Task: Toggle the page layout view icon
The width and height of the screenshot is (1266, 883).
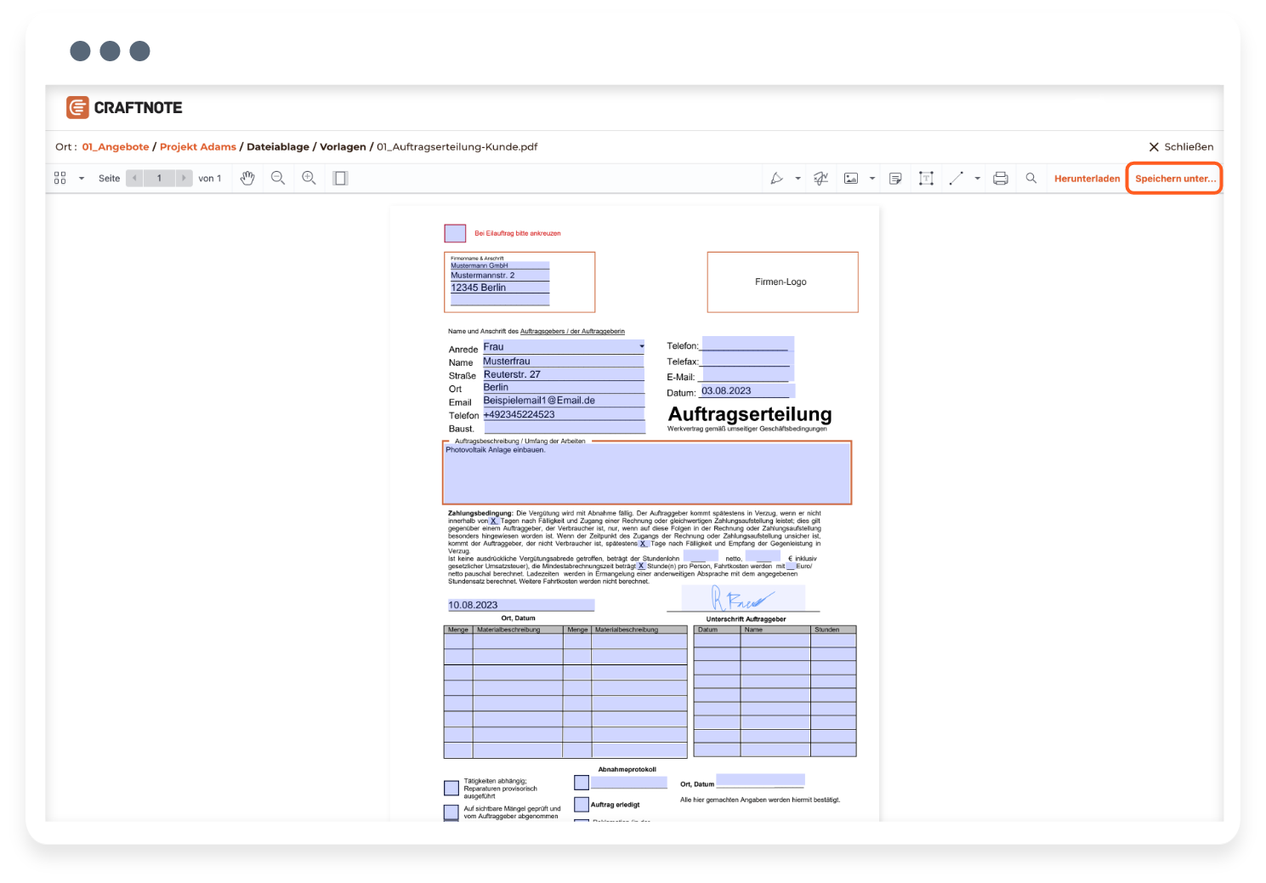Action: 341,178
